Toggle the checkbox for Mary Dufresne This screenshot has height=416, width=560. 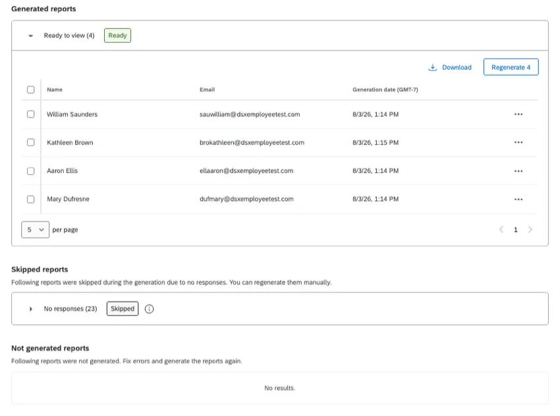coord(31,199)
